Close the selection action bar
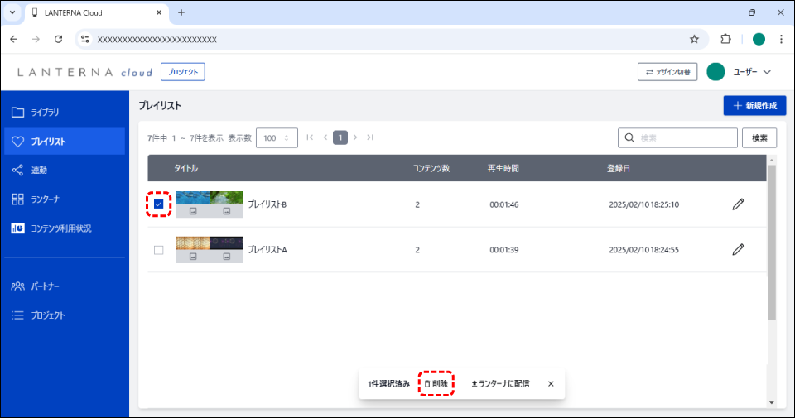 coord(551,384)
